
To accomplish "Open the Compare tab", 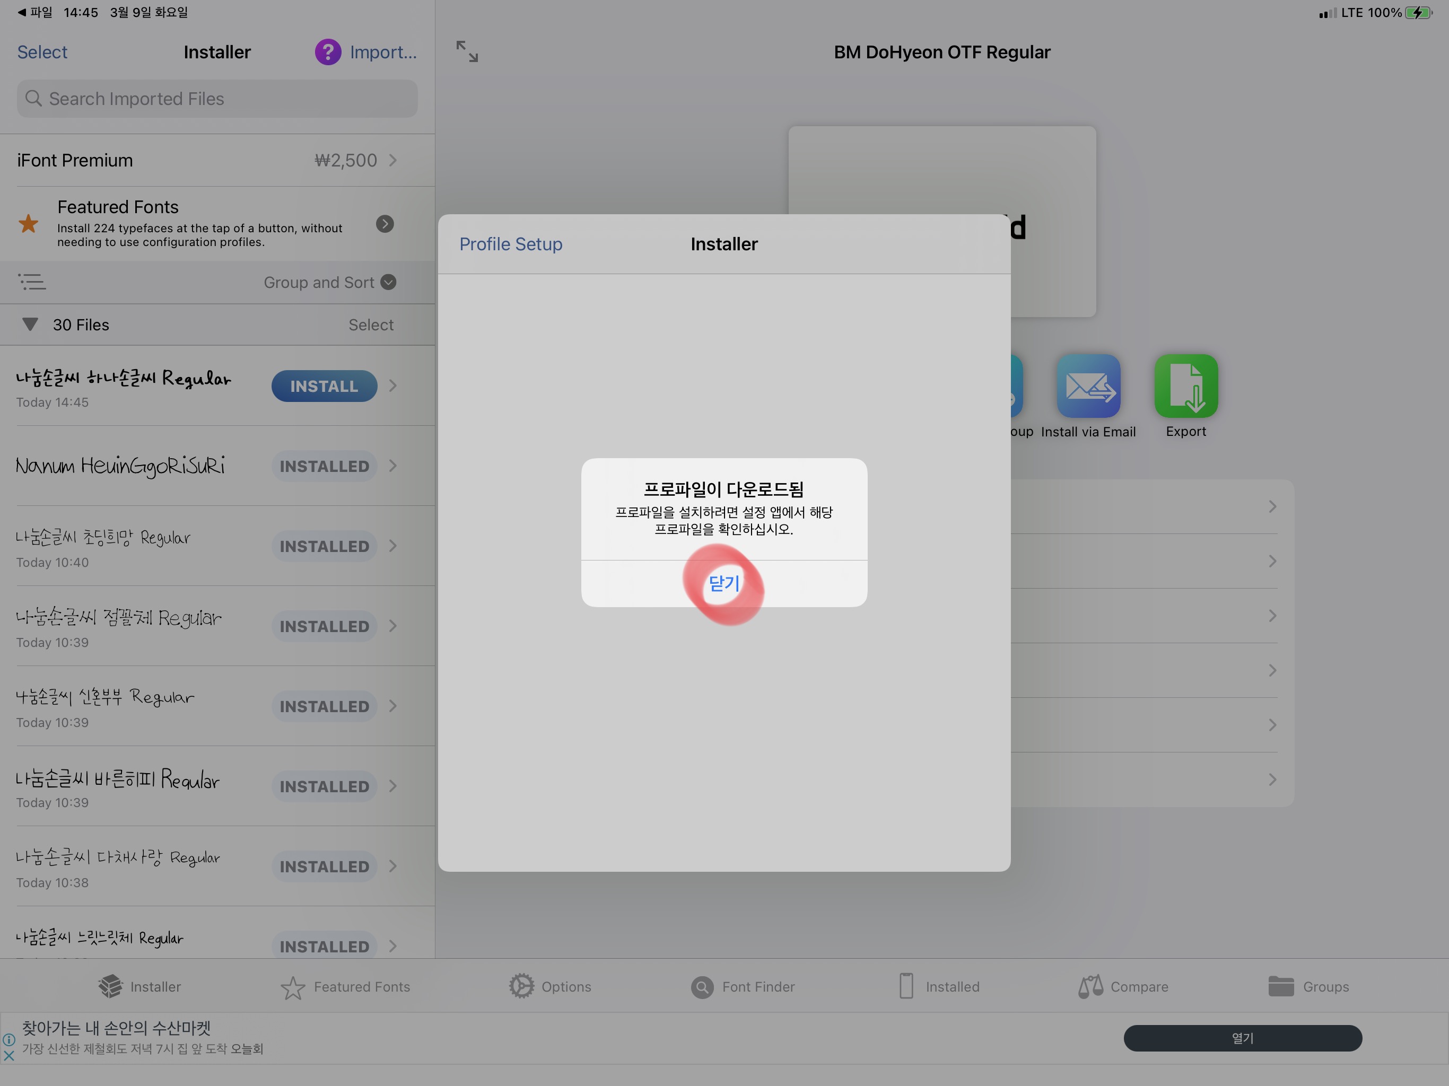I will (x=1123, y=986).
